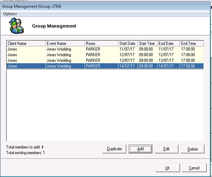The image size is (212, 177).
Task: Click the Duplicate button
Action: pos(114,149)
